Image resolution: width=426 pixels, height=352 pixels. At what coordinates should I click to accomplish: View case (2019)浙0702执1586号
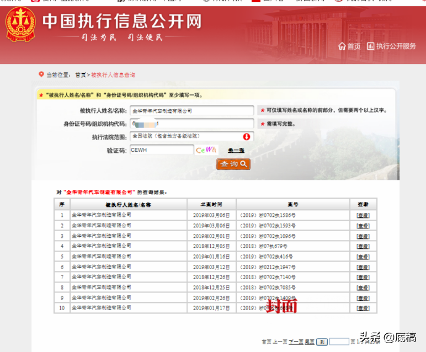(363, 215)
